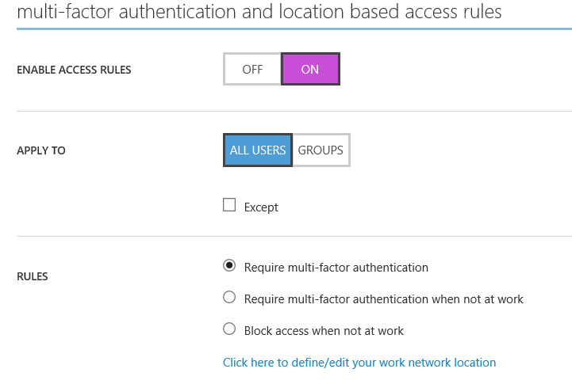Turn access rules OFF
The height and width of the screenshot is (384, 572).
pos(252,69)
